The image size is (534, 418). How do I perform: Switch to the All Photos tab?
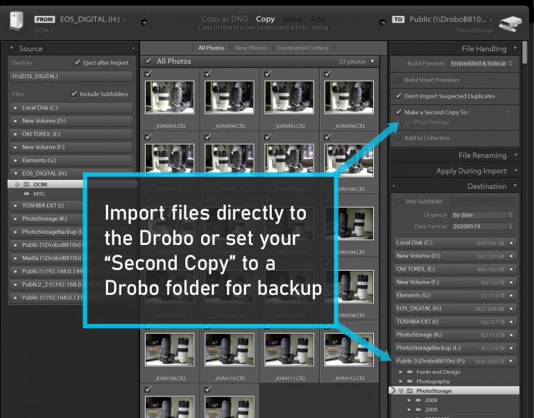(211, 48)
